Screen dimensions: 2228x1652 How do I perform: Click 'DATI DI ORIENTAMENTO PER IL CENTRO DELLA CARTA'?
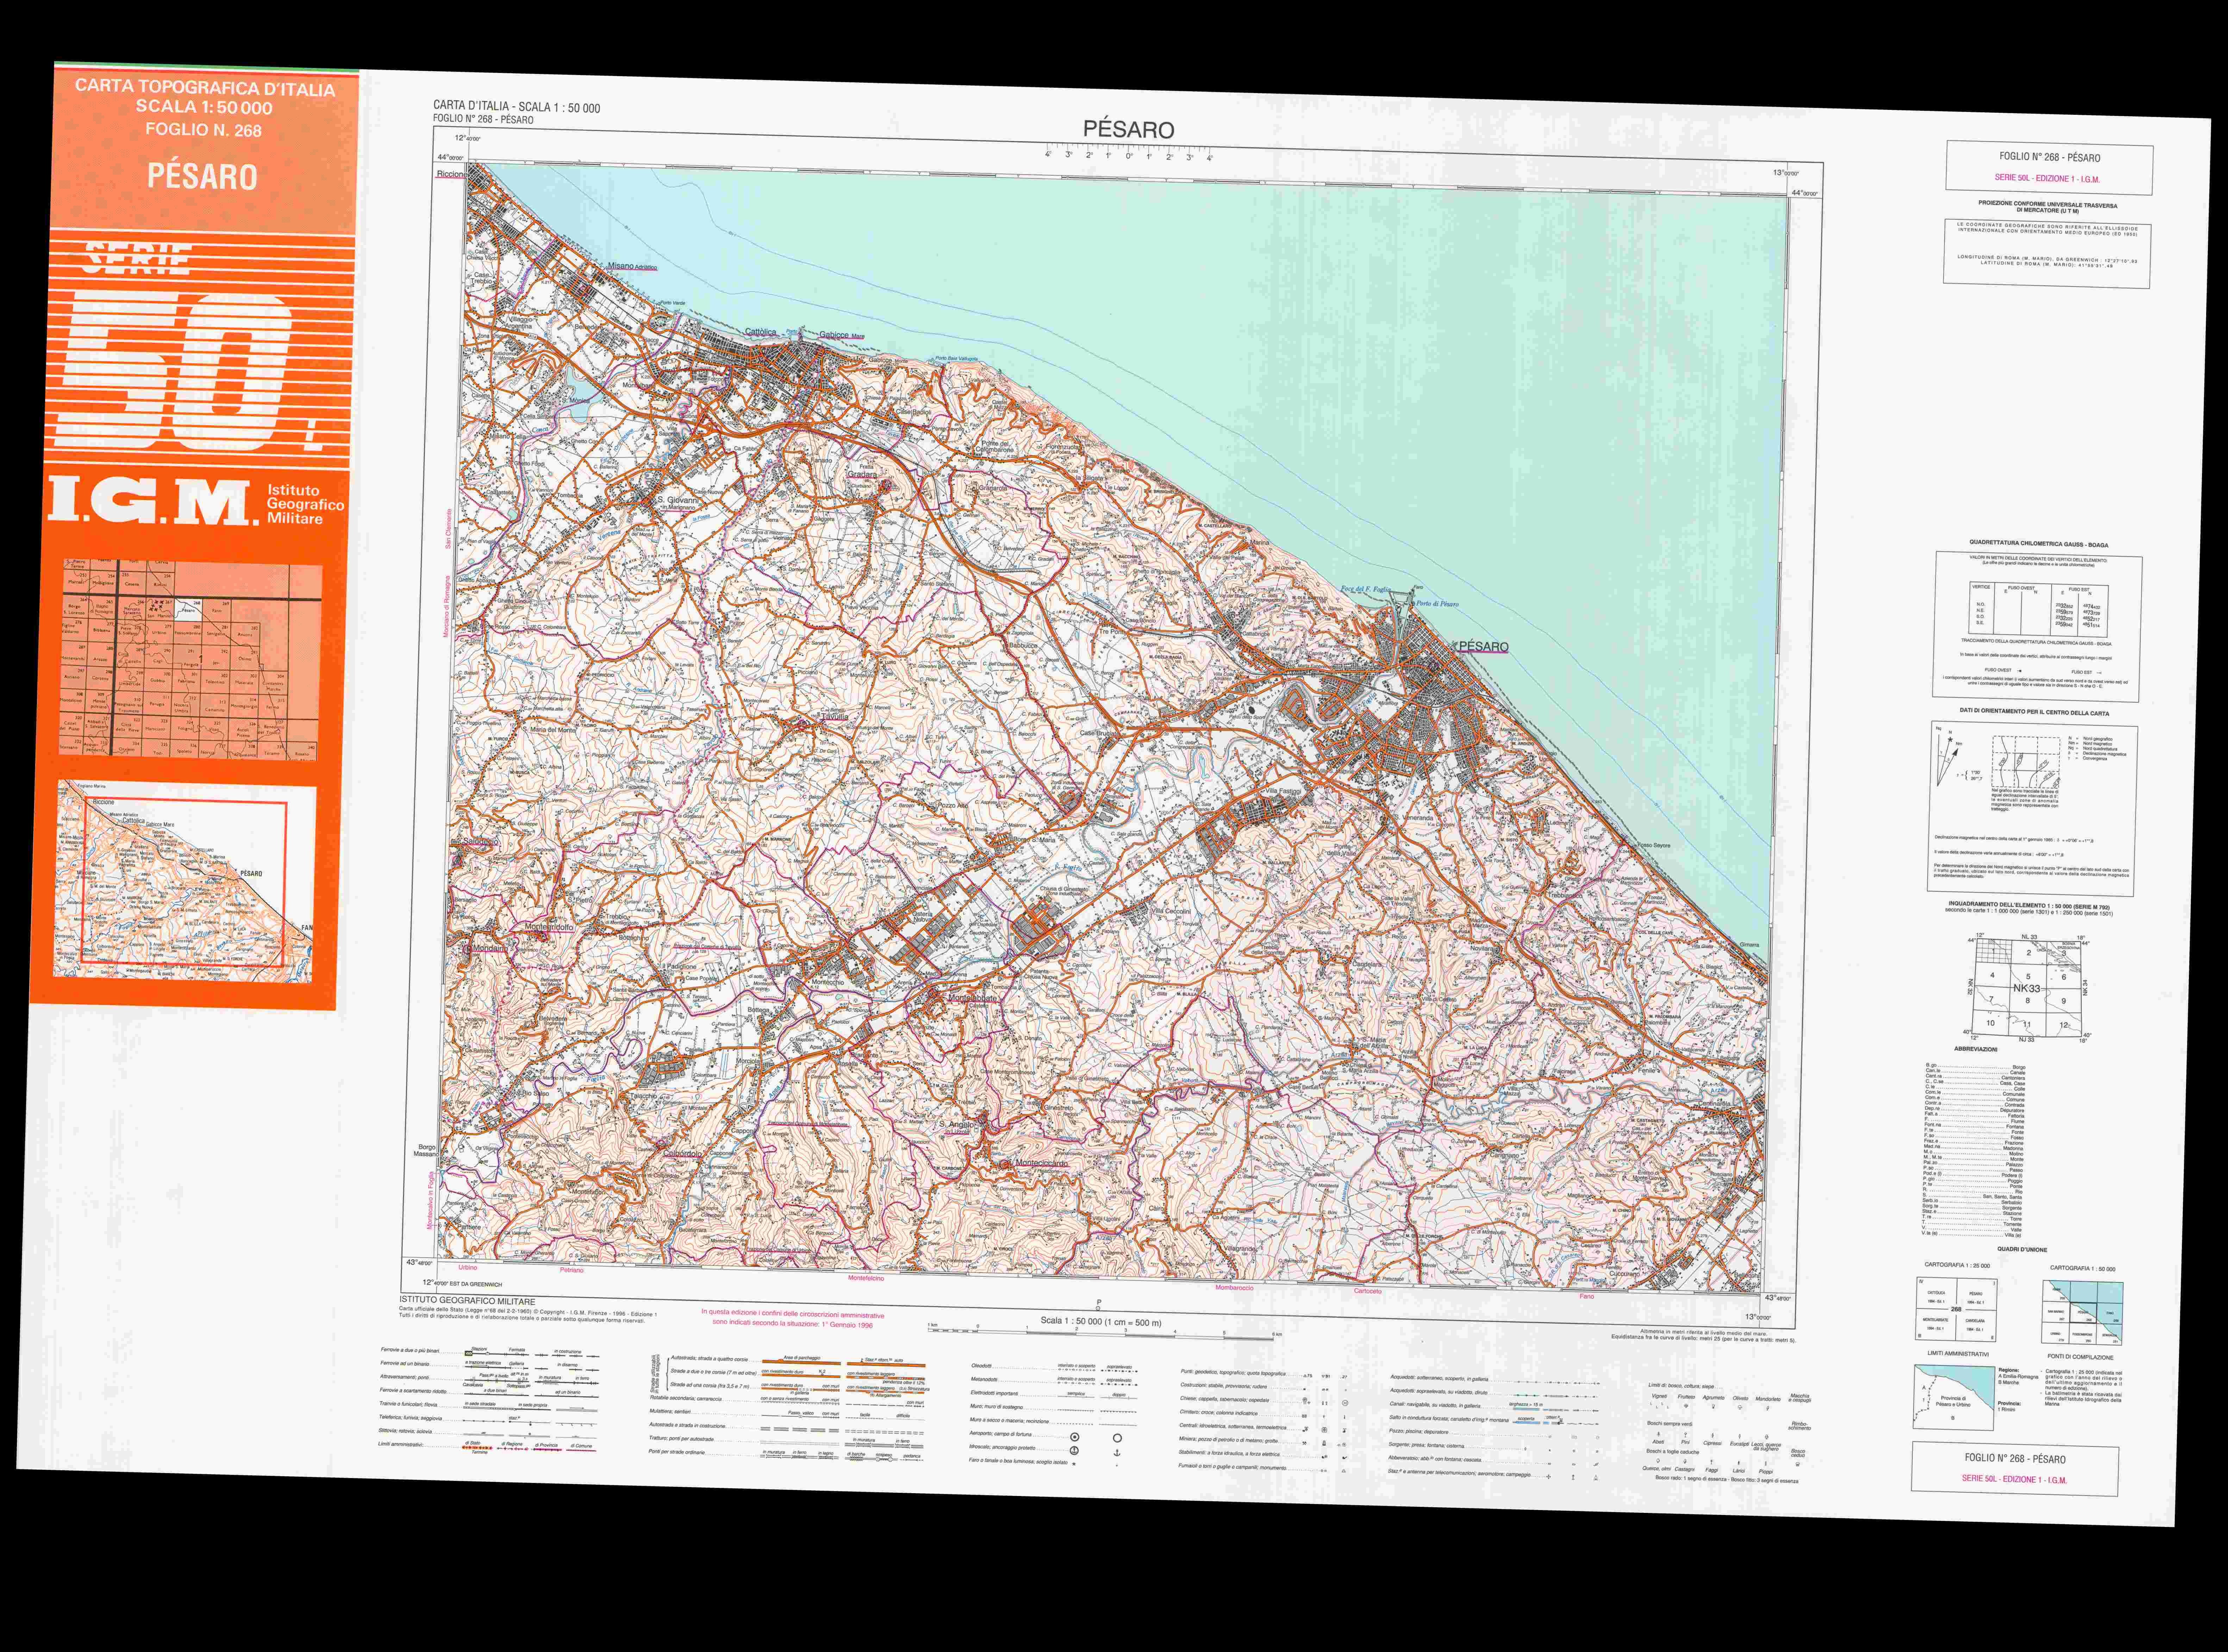coord(2034,712)
